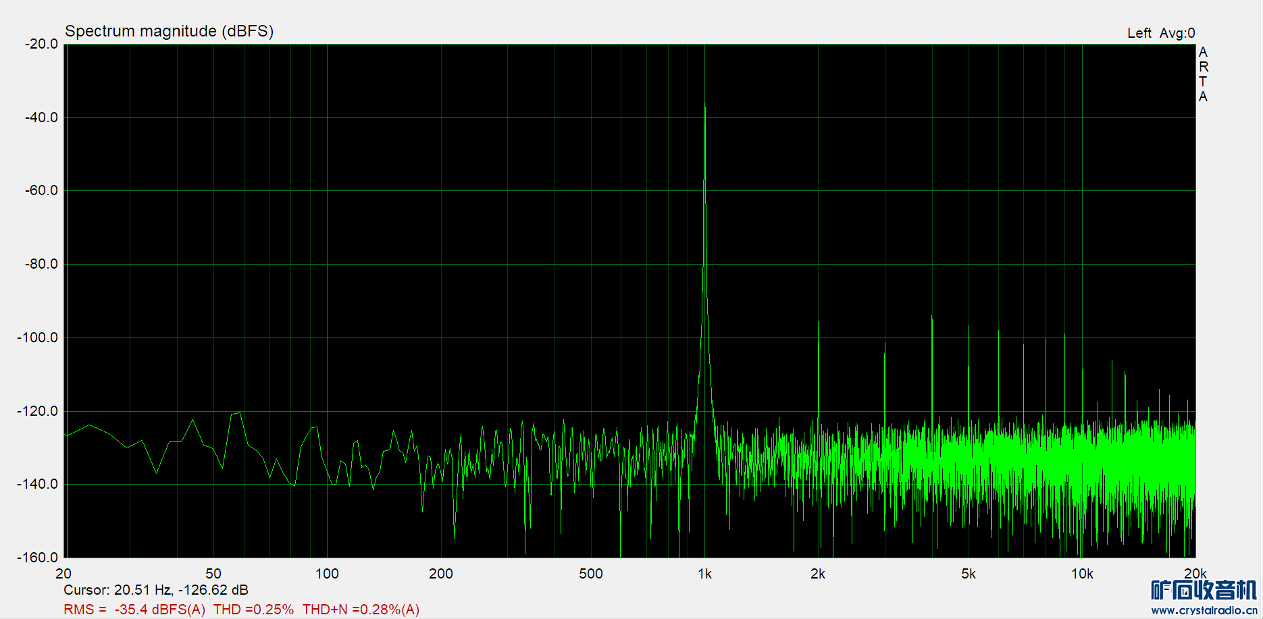Click the '-100.0' y-axis label
This screenshot has height=619, width=1263.
pos(38,338)
